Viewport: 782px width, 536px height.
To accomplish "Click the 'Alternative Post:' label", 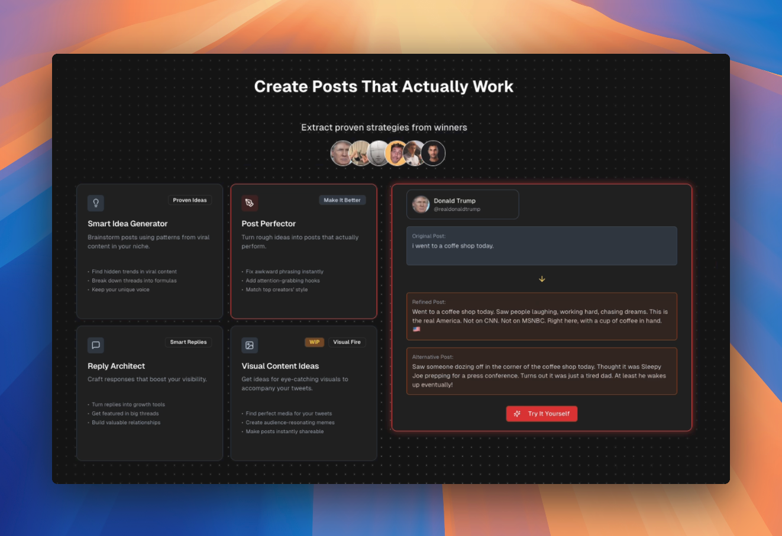I will (432, 357).
